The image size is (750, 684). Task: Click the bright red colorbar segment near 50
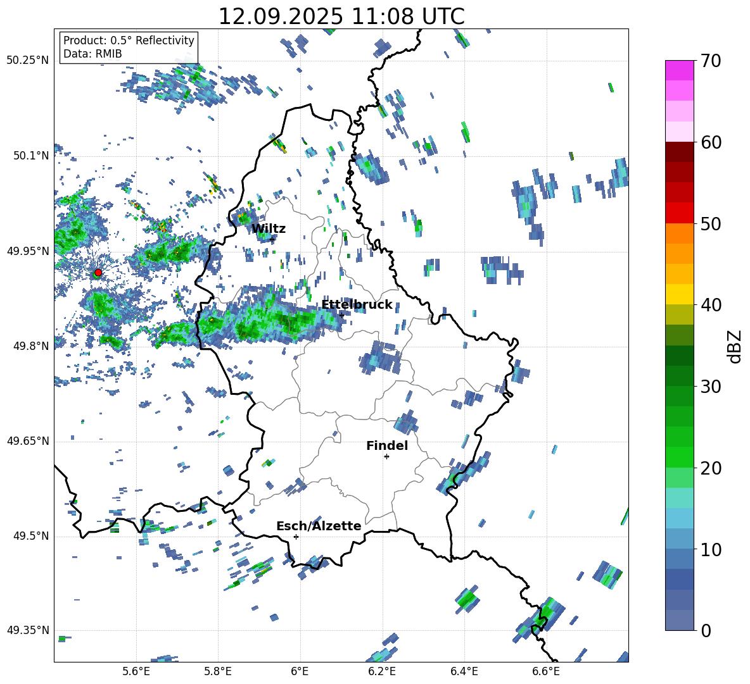coord(680,213)
